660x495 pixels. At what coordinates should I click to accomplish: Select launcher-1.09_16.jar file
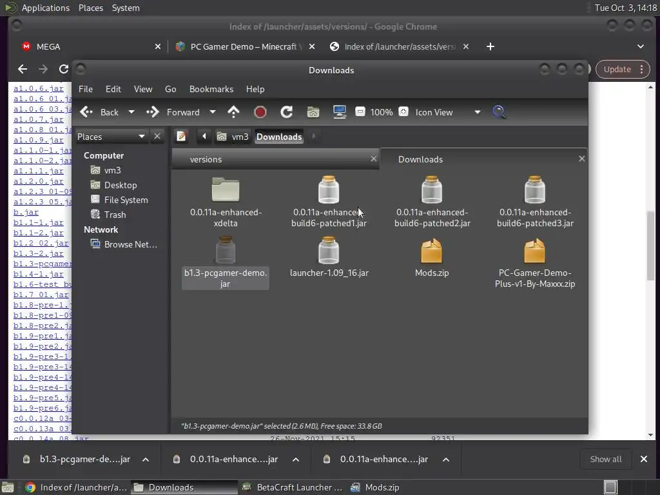click(329, 257)
